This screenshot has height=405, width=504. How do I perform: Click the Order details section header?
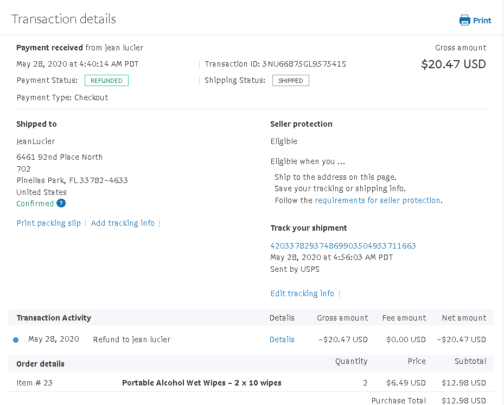click(x=40, y=363)
